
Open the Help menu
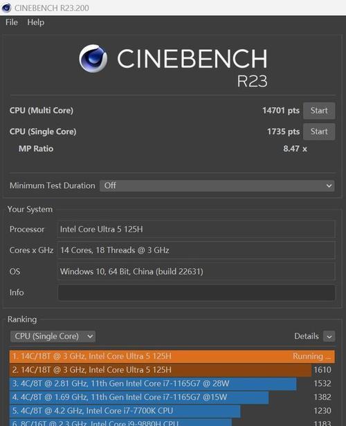[x=35, y=22]
